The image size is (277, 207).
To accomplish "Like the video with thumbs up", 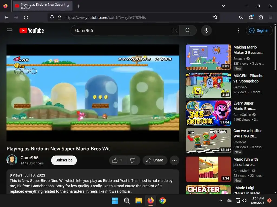I will (117, 160).
